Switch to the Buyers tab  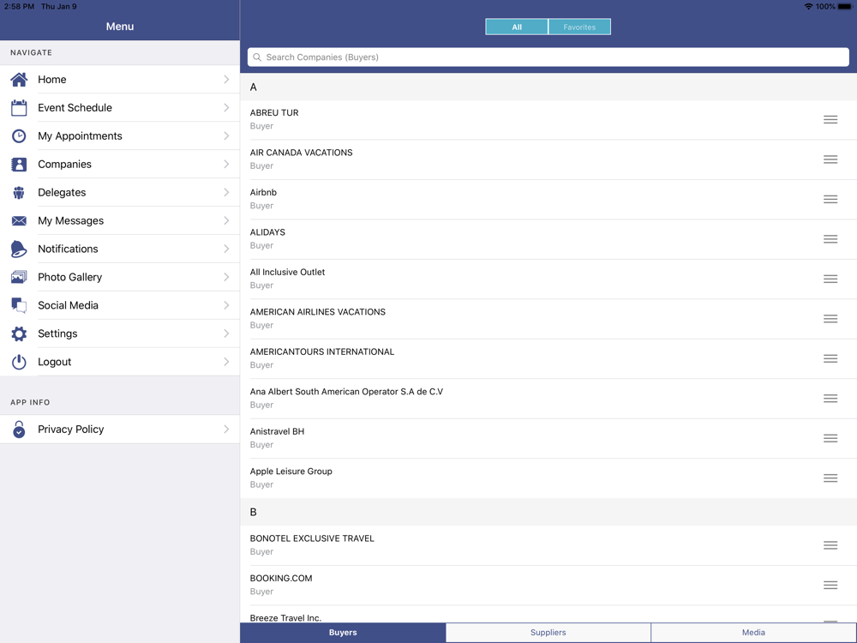click(343, 632)
